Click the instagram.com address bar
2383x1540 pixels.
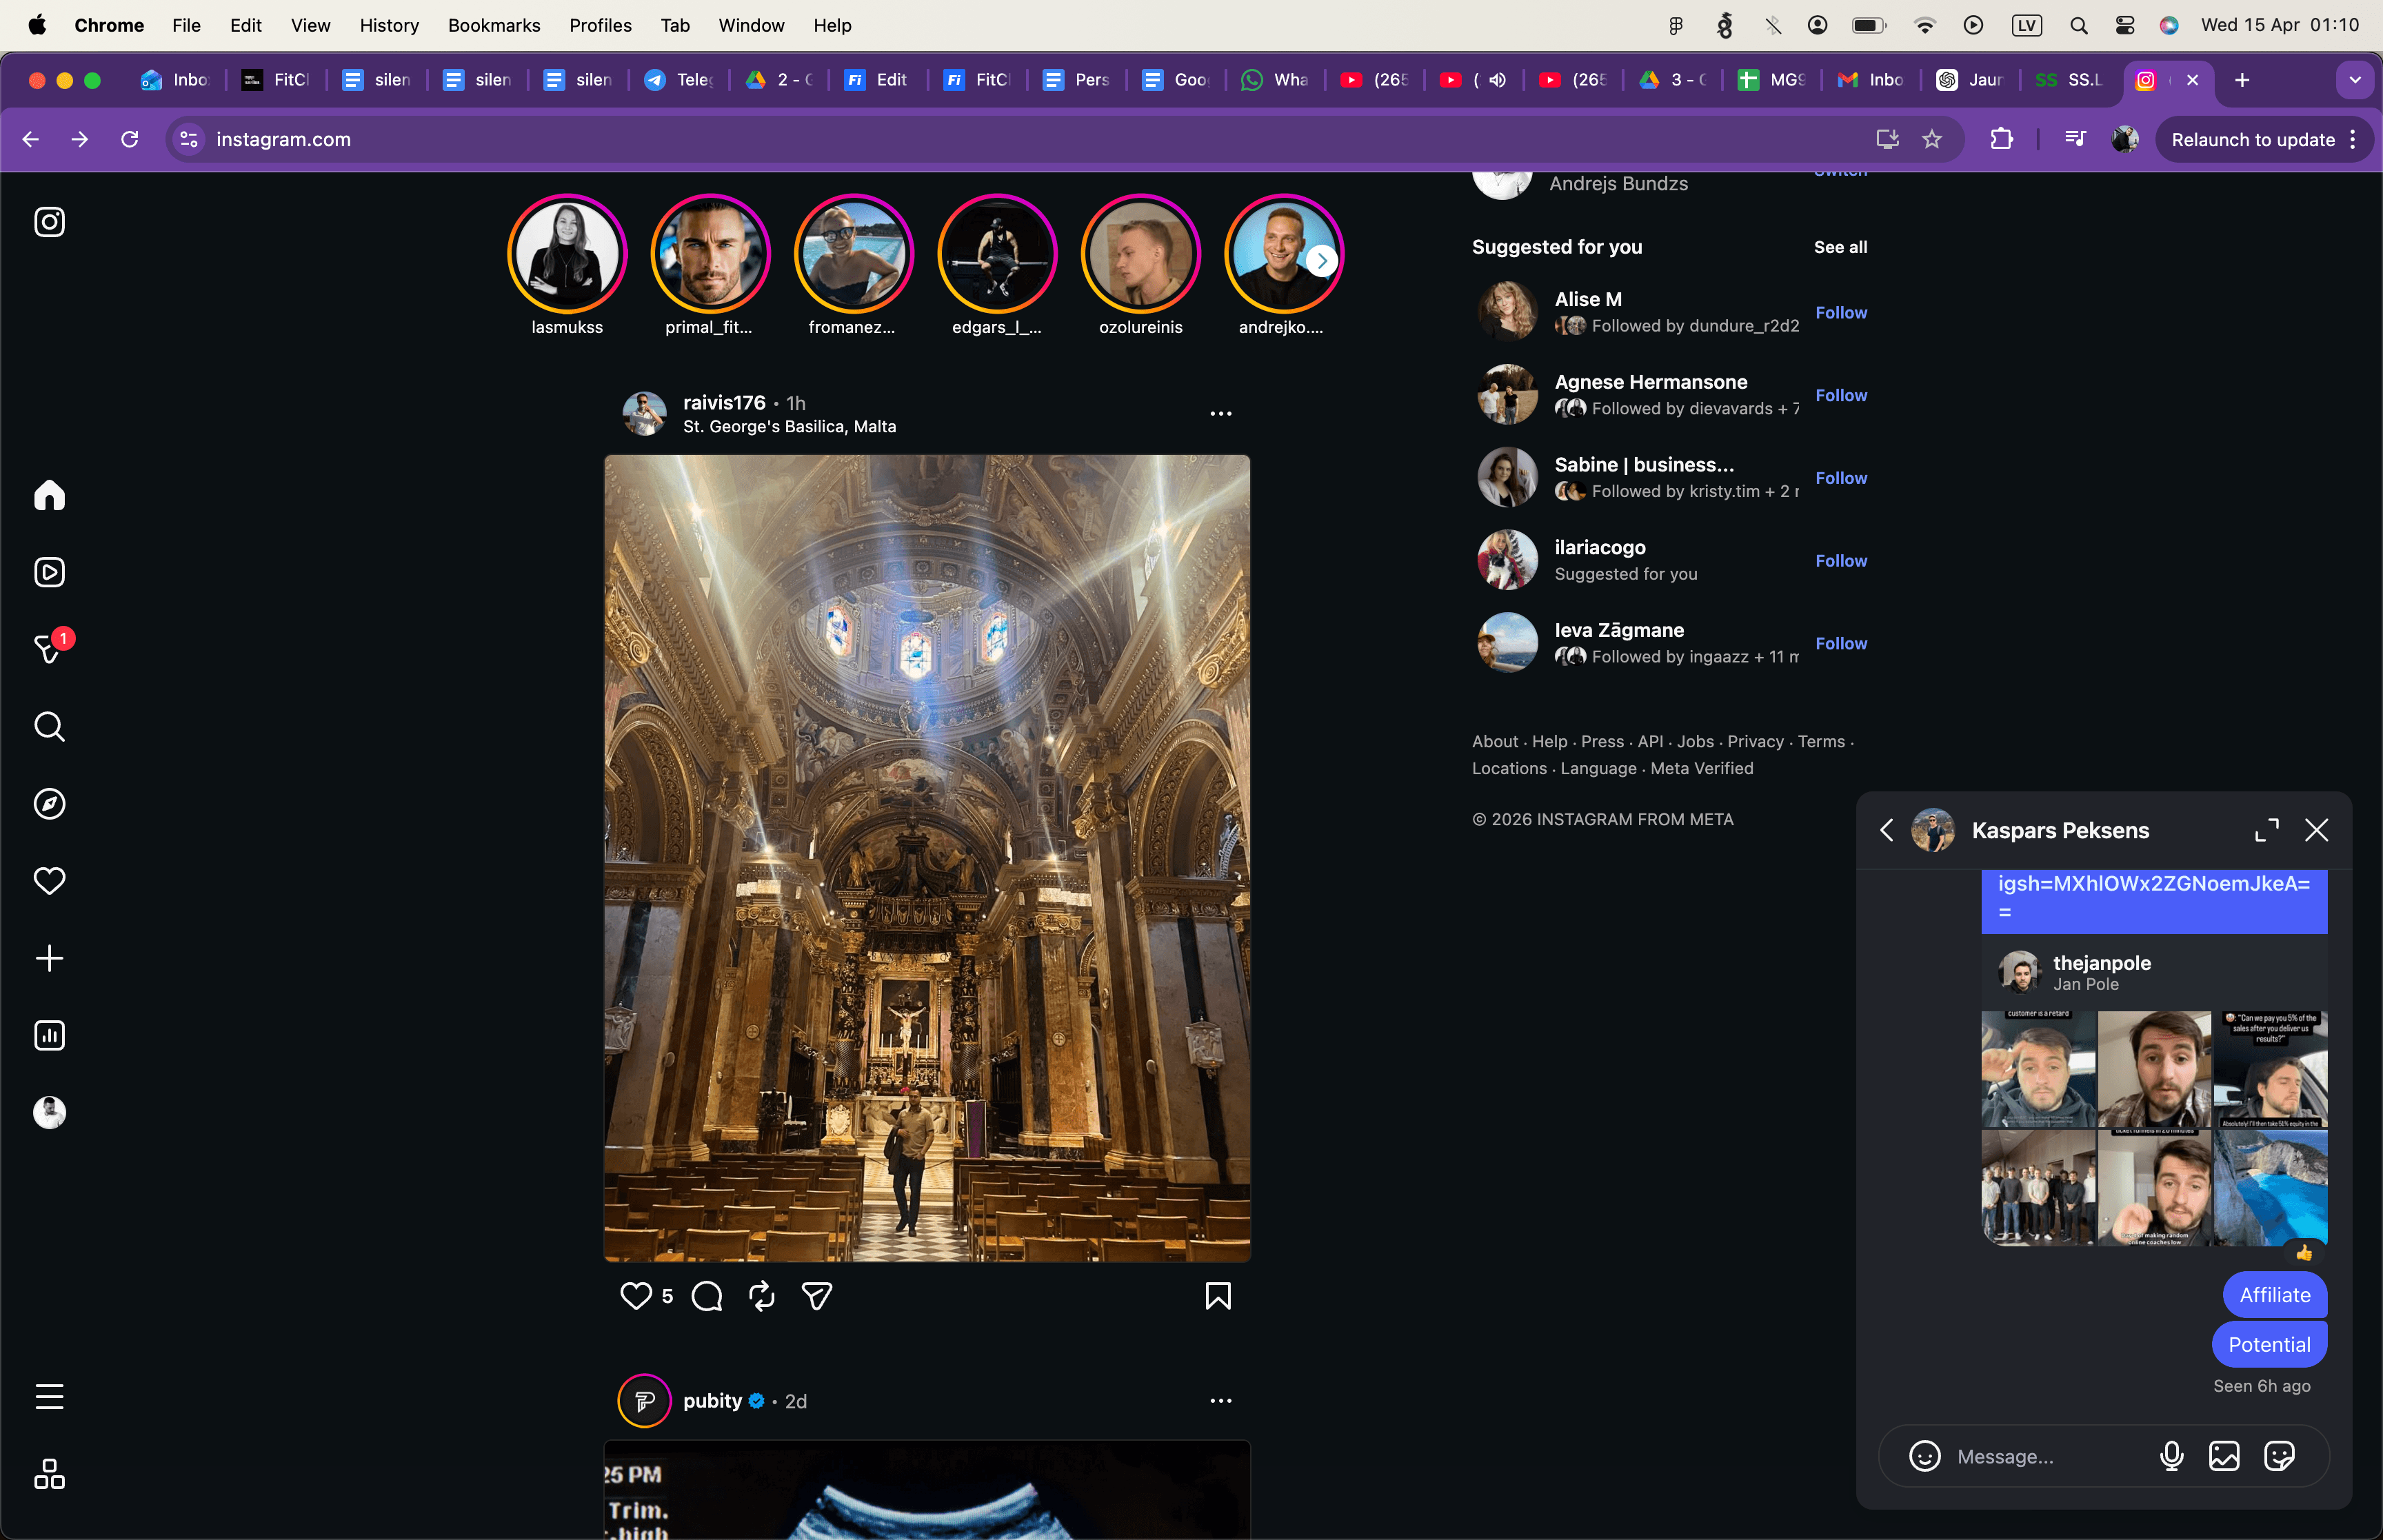1020,139
